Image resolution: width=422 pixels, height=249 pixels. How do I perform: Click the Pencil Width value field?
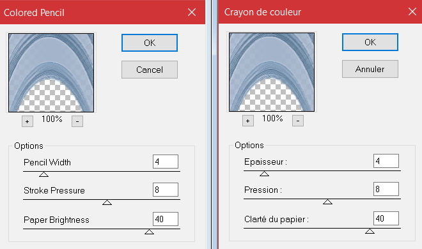pos(166,162)
